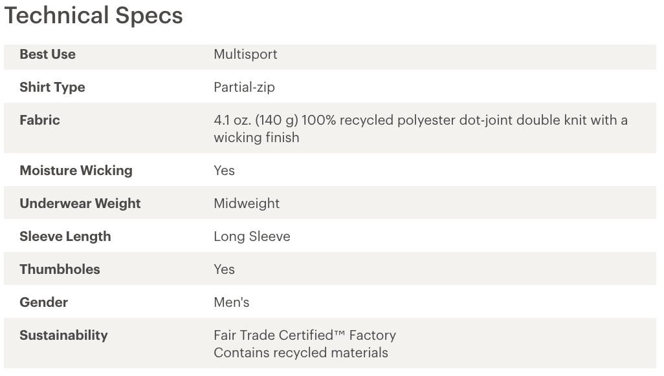
Task: Select the Midweight value
Action: pos(247,204)
